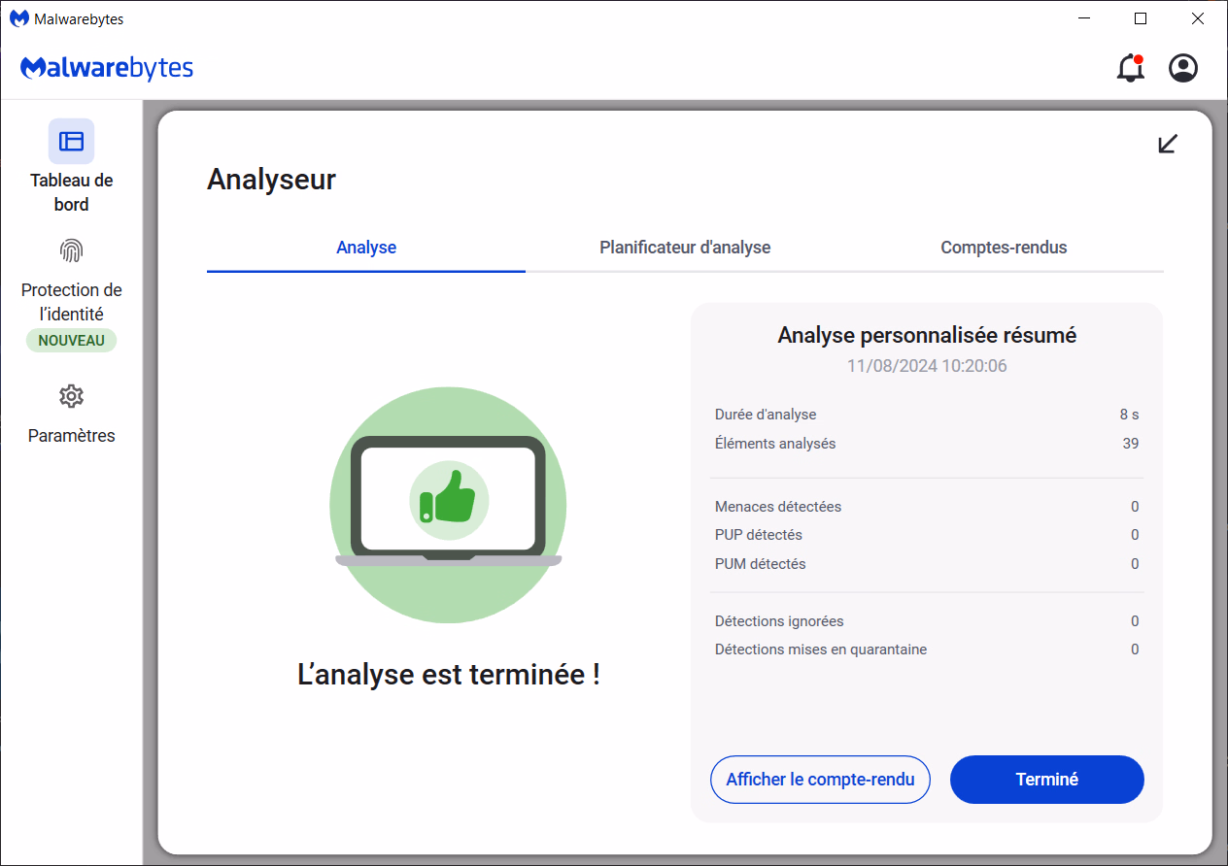Click 'PUM détectés' label
This screenshot has width=1228, height=866.
761,564
